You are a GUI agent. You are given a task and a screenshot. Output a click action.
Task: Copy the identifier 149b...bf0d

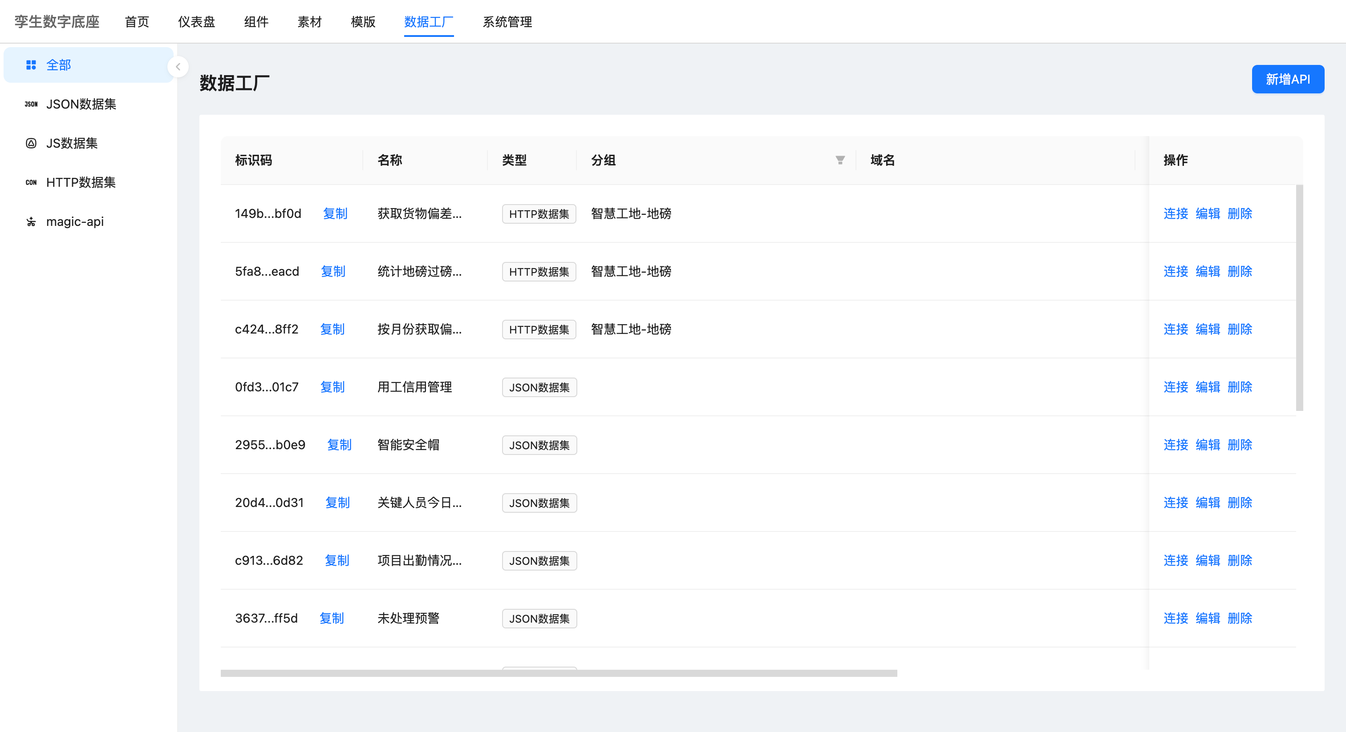[335, 213]
